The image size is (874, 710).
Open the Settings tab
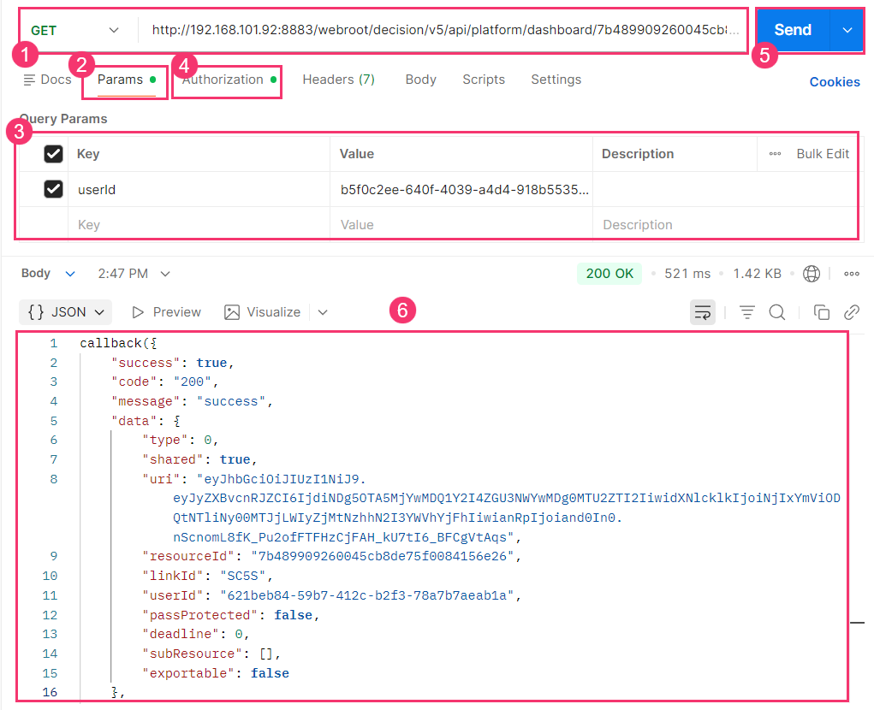pyautogui.click(x=556, y=80)
